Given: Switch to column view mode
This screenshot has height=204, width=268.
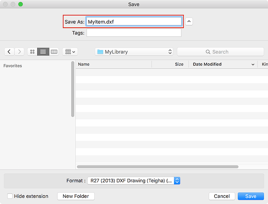Looking at the screenshot, I should [x=54, y=52].
